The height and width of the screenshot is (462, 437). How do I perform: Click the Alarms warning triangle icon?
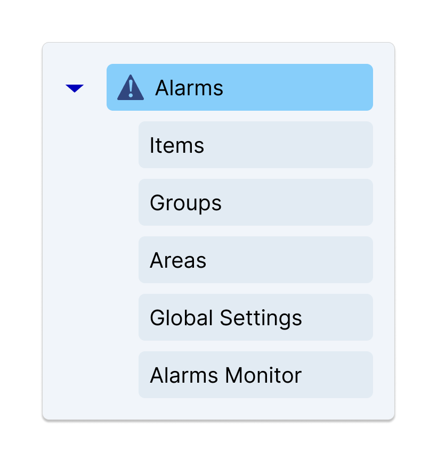(130, 88)
